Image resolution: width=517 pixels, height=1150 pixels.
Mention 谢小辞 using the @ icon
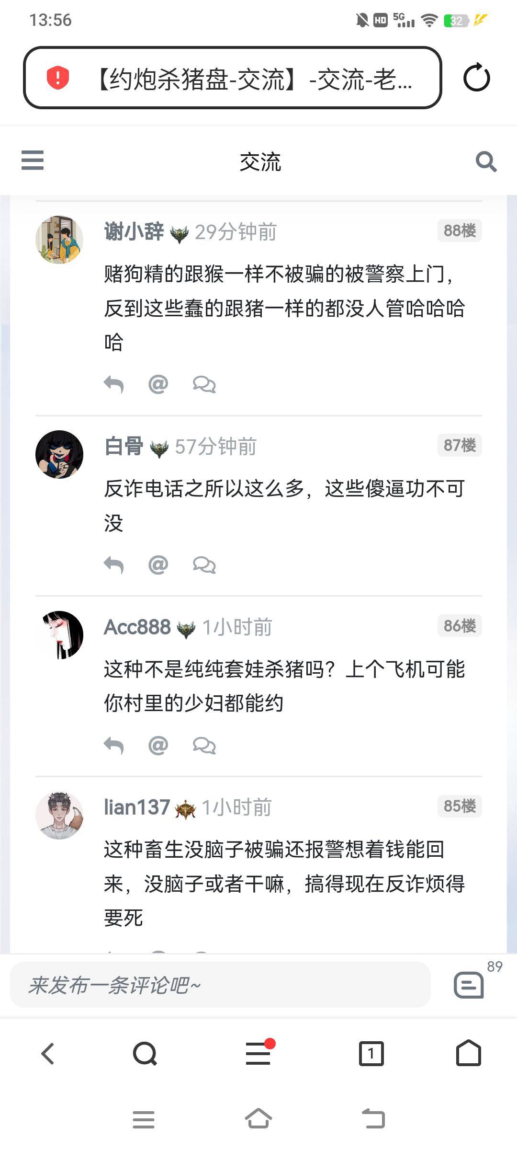(x=158, y=384)
